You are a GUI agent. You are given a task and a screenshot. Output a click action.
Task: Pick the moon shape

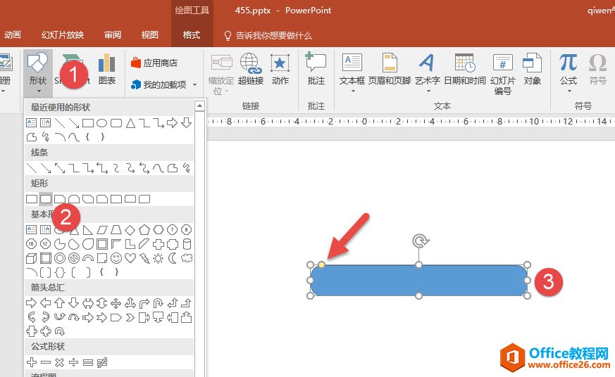click(172, 258)
